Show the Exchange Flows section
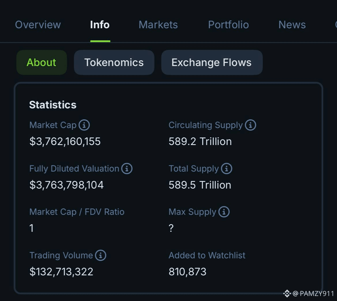Image resolution: width=337 pixels, height=301 pixels. (x=212, y=63)
